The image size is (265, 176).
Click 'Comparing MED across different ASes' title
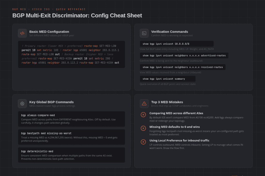coord(176,113)
